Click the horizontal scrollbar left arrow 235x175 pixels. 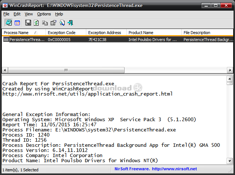pyautogui.click(x=5, y=70)
